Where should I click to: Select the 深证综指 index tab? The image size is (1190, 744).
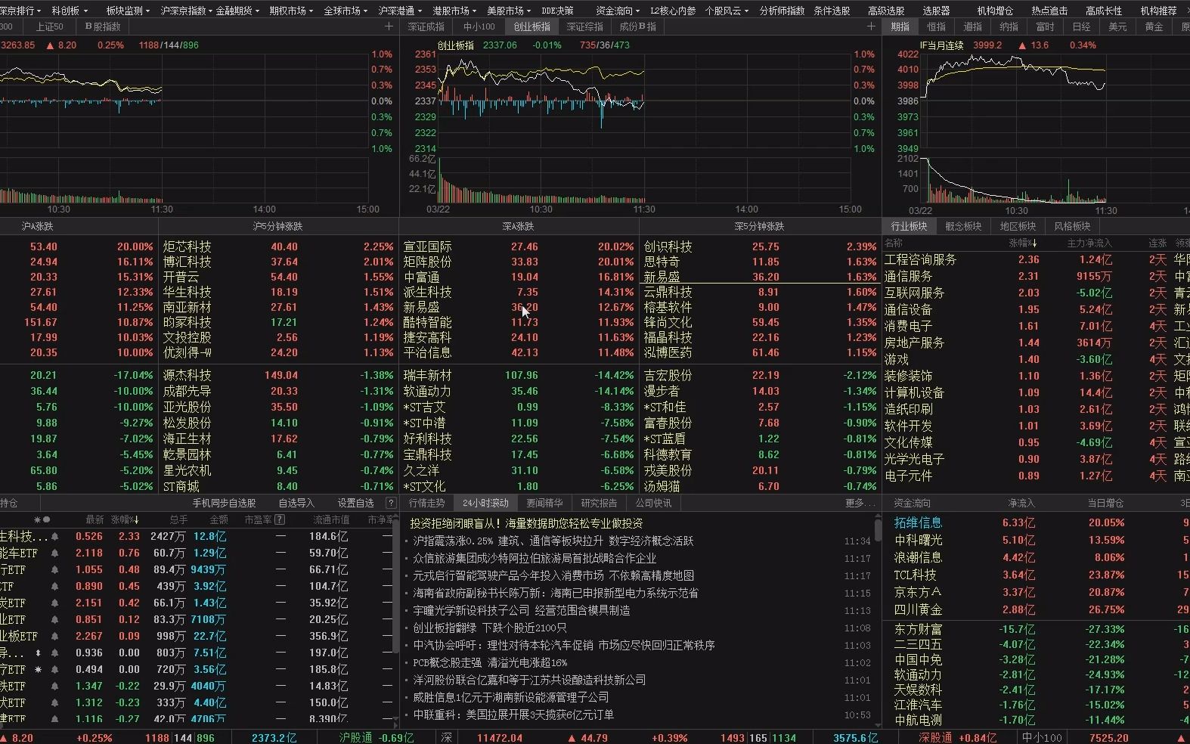[585, 26]
